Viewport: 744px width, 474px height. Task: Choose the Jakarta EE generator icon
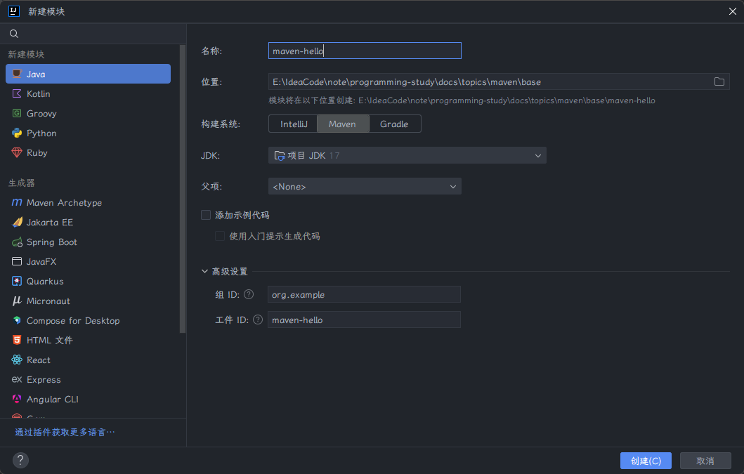(x=17, y=222)
